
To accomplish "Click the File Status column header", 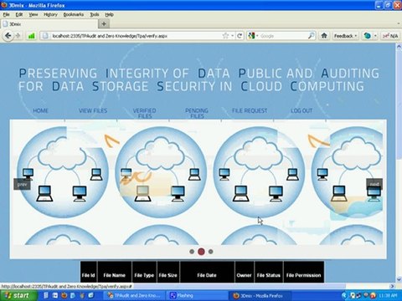I will [x=269, y=272].
